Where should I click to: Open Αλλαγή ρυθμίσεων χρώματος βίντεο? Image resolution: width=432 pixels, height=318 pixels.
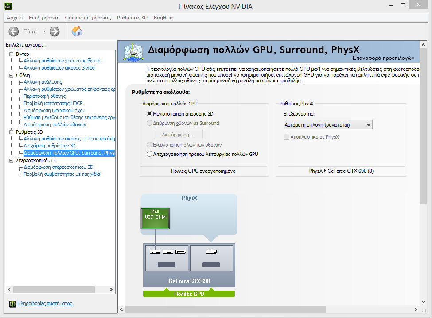pyautogui.click(x=62, y=61)
